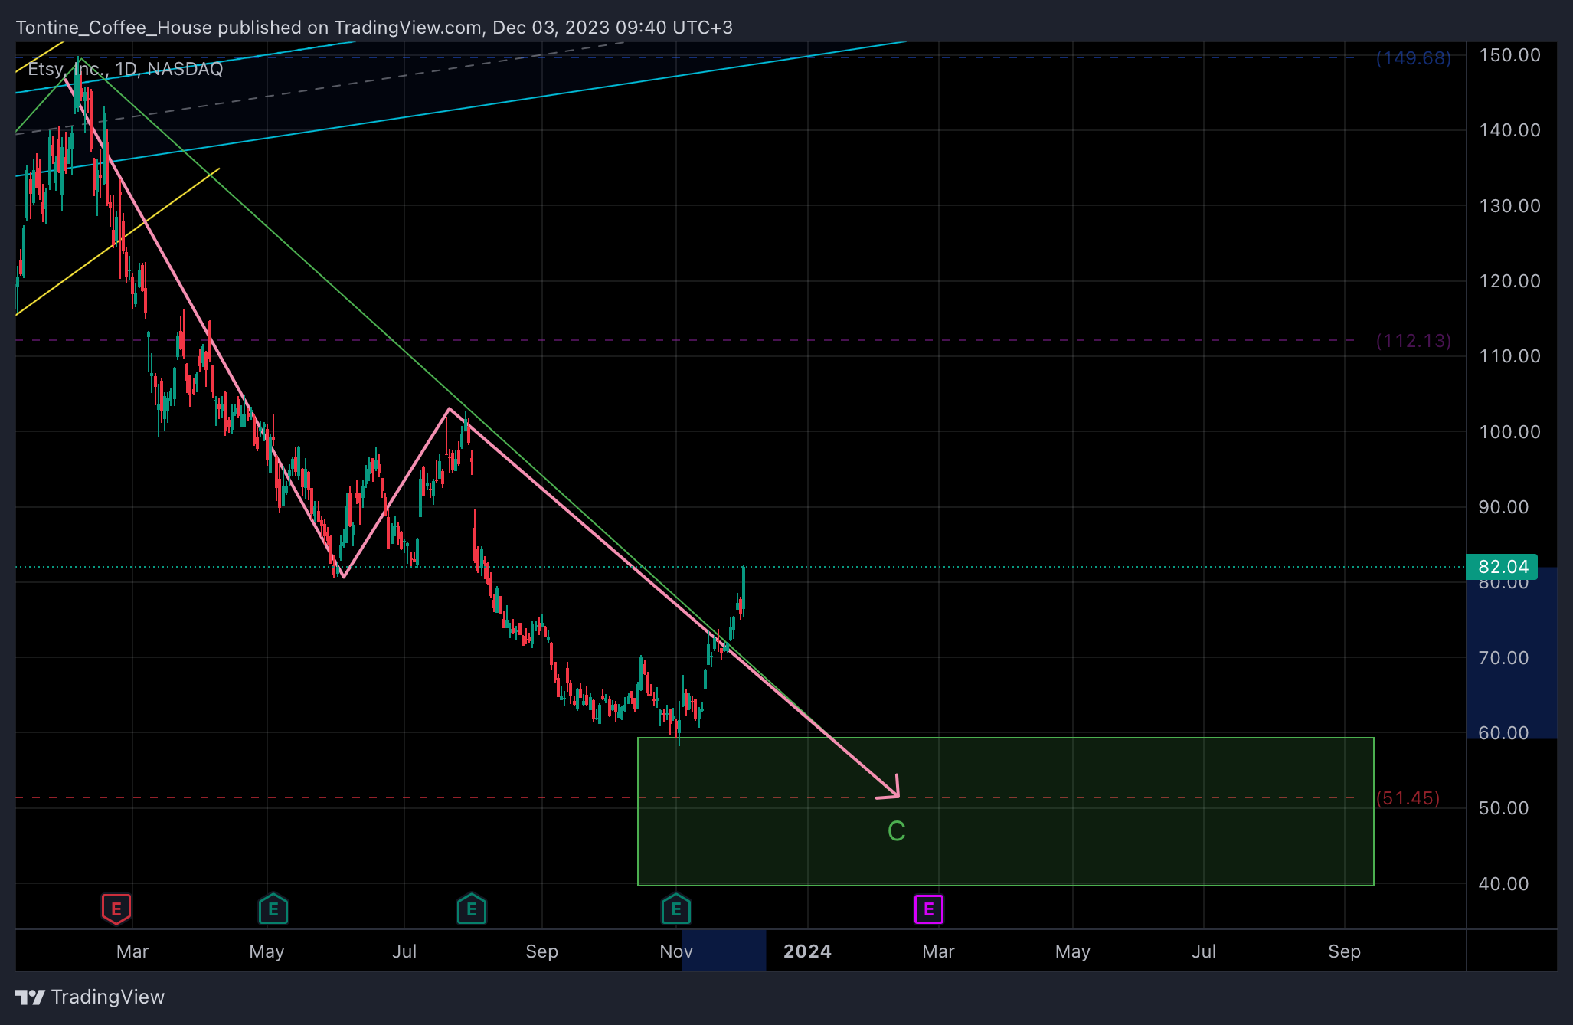Click the 100.00 price axis label
The image size is (1573, 1025).
(1509, 432)
